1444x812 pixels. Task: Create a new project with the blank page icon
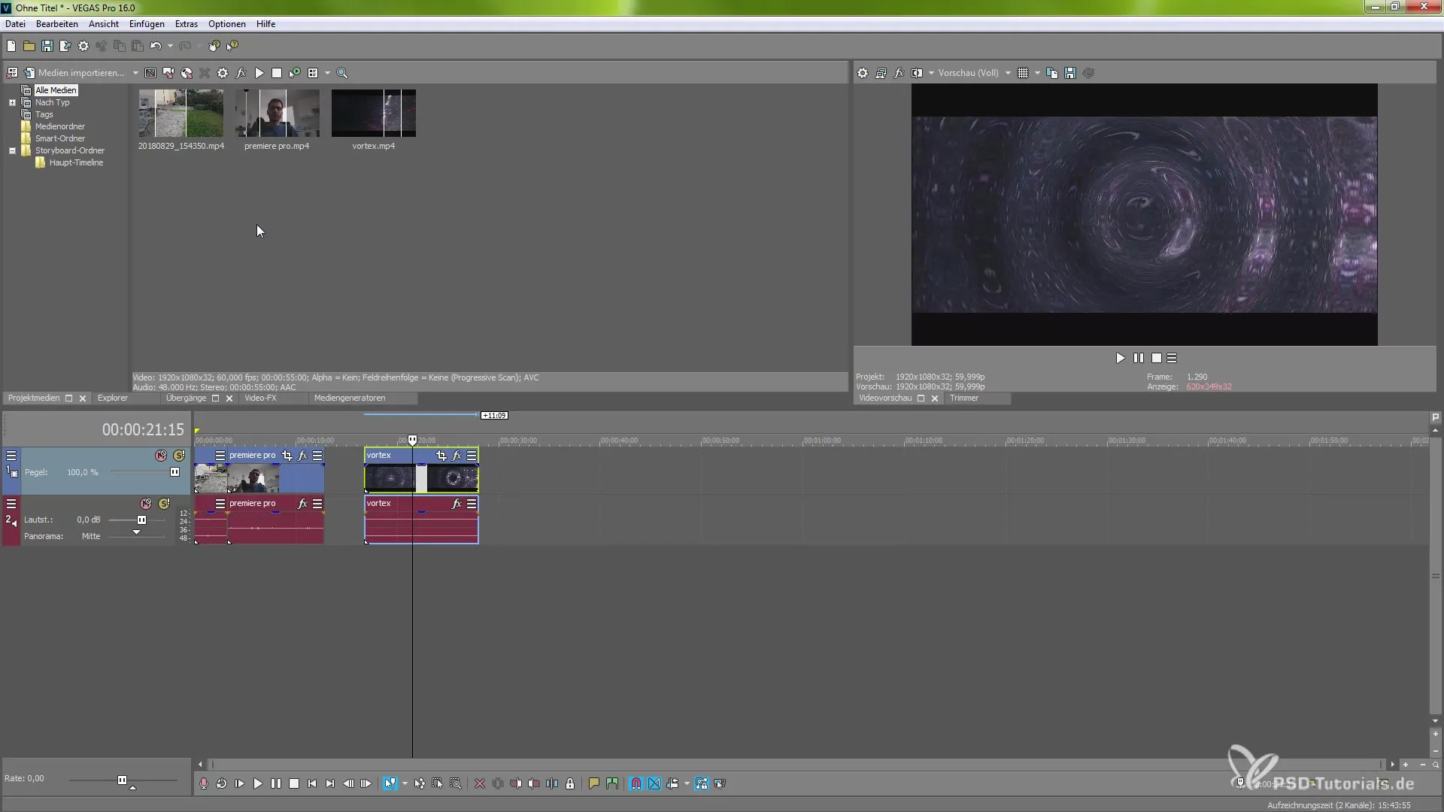pyautogui.click(x=11, y=46)
